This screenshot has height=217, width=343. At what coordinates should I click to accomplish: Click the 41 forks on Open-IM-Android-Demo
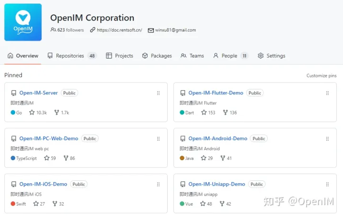click(226, 158)
